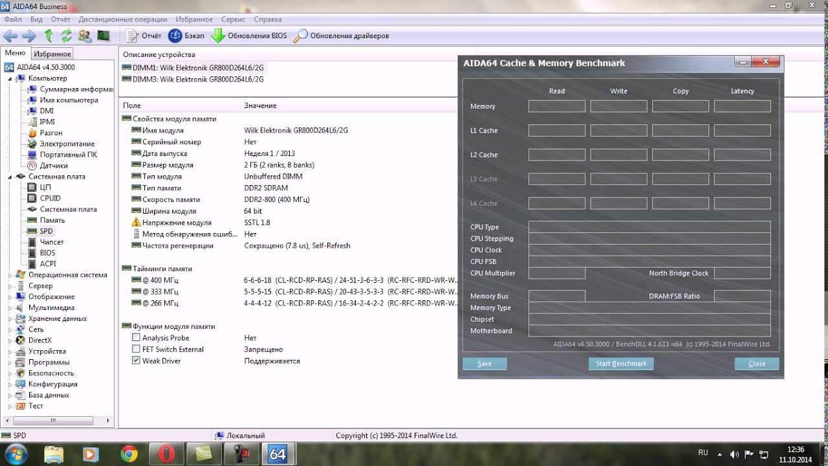828x466 pixels.
Task: Select Датчики sensors tree item
Action: 48,166
